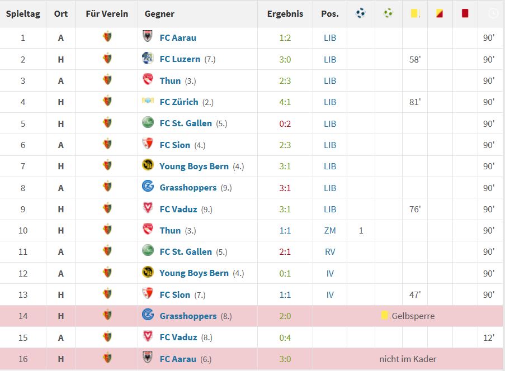
Task: Click the Spieltag column header
Action: [x=23, y=13]
